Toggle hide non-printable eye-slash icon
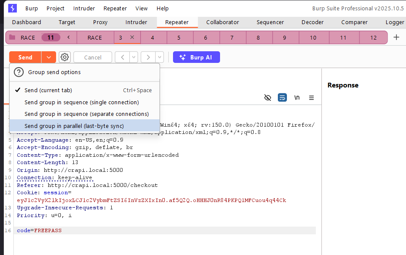 (x=268, y=97)
